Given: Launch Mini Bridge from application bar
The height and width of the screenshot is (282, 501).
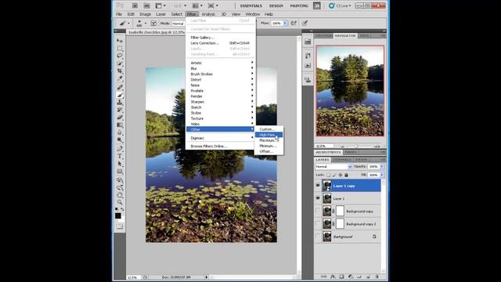Looking at the screenshot, I should (x=146, y=5).
